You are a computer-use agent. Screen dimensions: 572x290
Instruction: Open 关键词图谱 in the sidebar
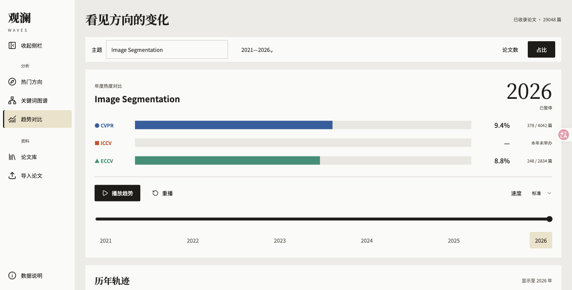37,101
